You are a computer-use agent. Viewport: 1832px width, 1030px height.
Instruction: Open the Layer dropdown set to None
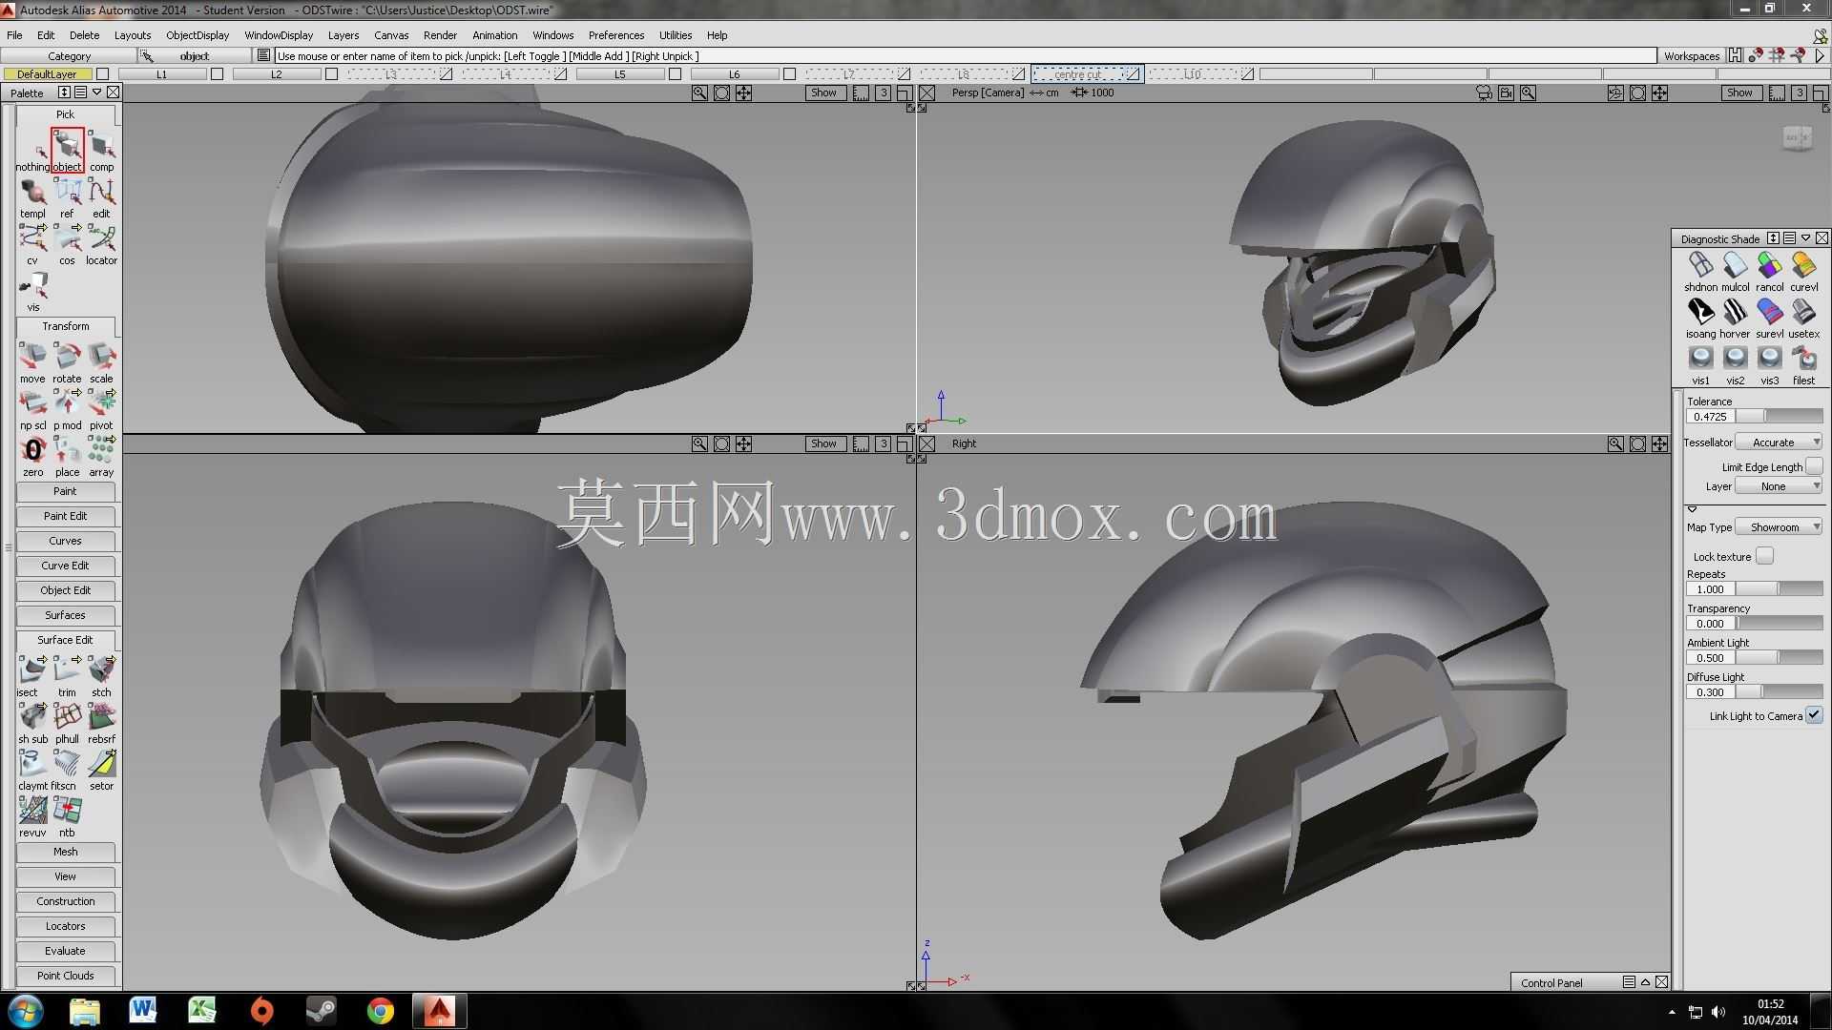coord(1779,486)
